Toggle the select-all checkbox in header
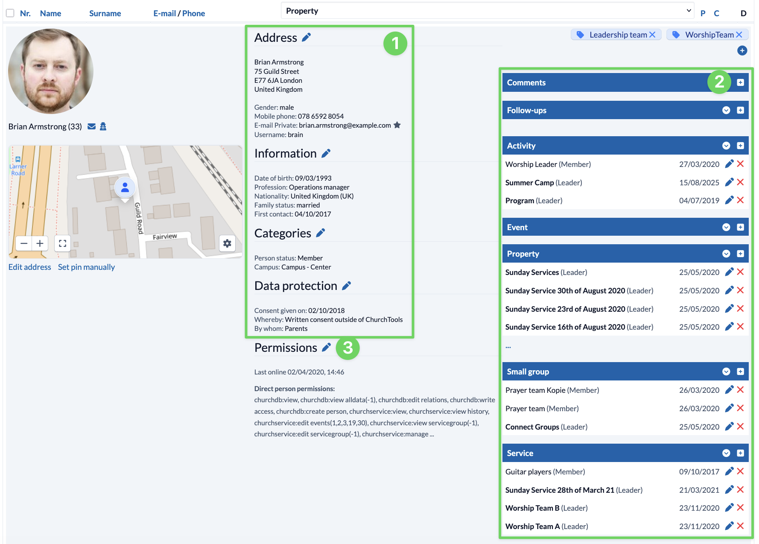759x544 pixels. click(10, 13)
